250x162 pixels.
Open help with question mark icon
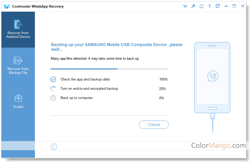coord(210,6)
